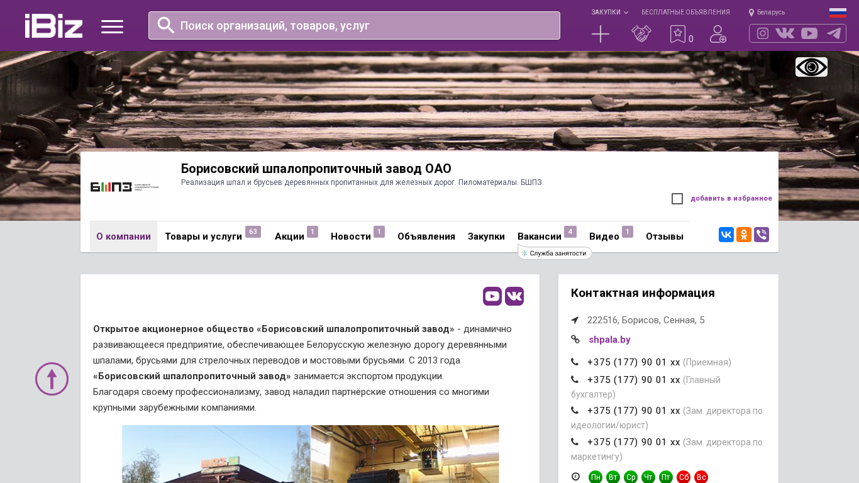
Task: Reveal the маркетингу deputy phone number
Action: pos(634,441)
